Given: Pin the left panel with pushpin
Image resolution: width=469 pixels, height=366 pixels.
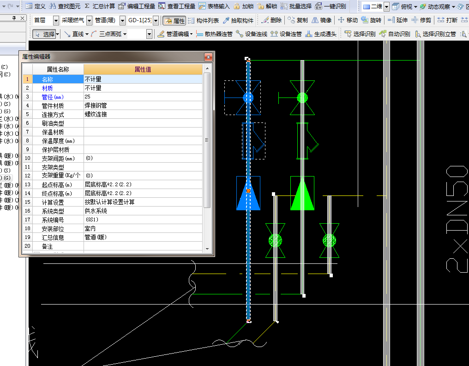Looking at the screenshot, I should [14, 18].
